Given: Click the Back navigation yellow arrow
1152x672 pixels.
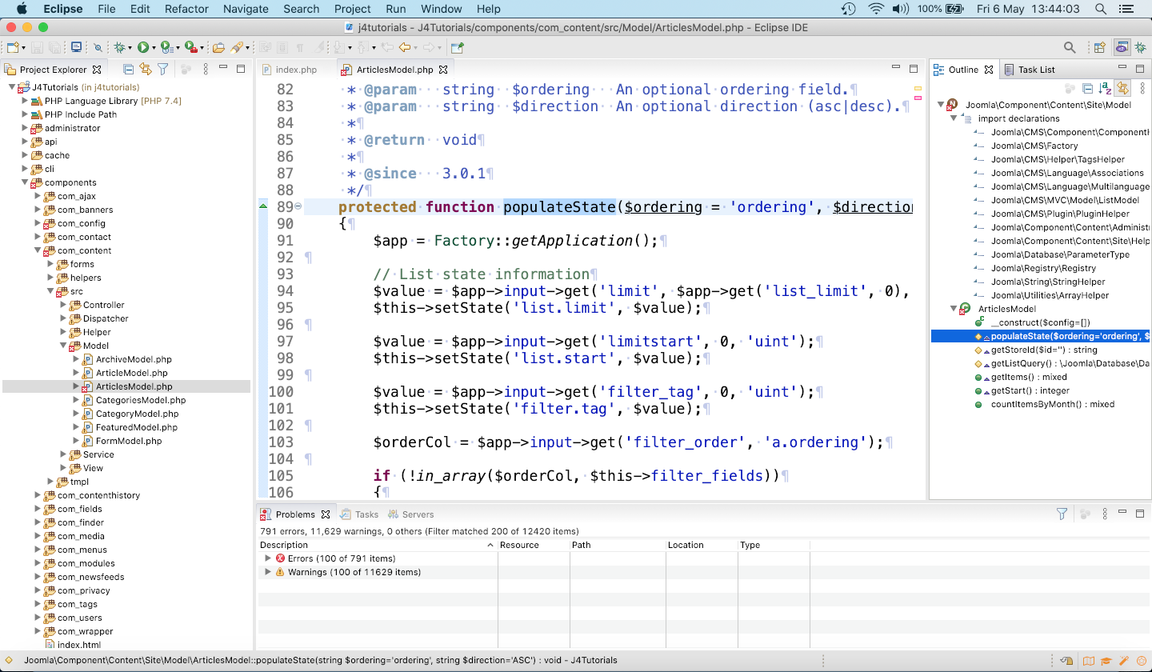Looking at the screenshot, I should (x=405, y=47).
